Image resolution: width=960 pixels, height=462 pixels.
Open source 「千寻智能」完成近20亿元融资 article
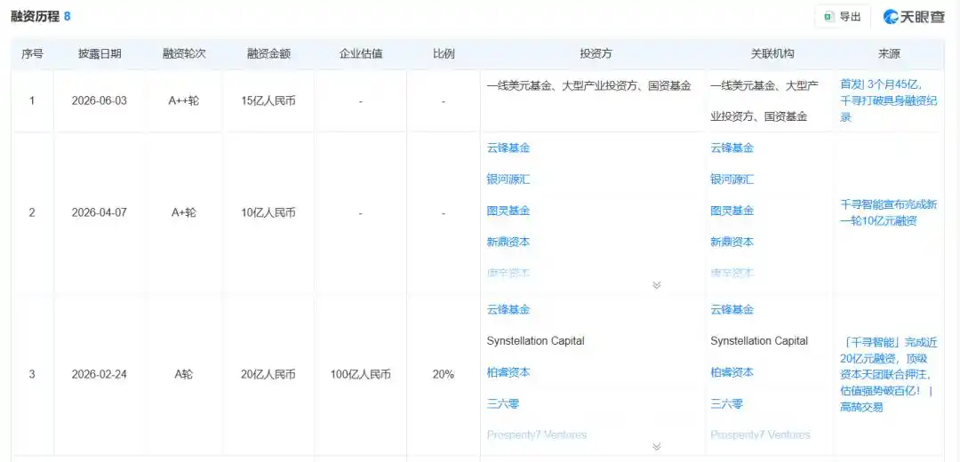[x=888, y=375]
